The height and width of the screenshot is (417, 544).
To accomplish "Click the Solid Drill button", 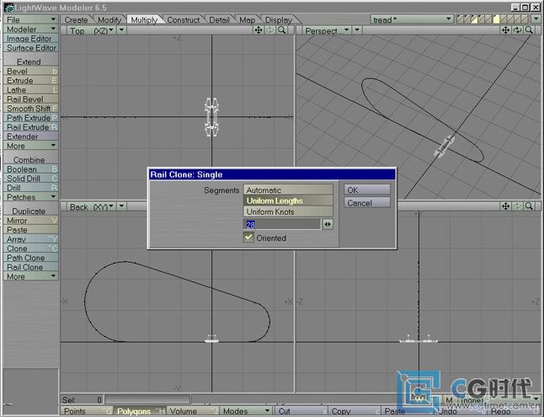I will pos(30,179).
